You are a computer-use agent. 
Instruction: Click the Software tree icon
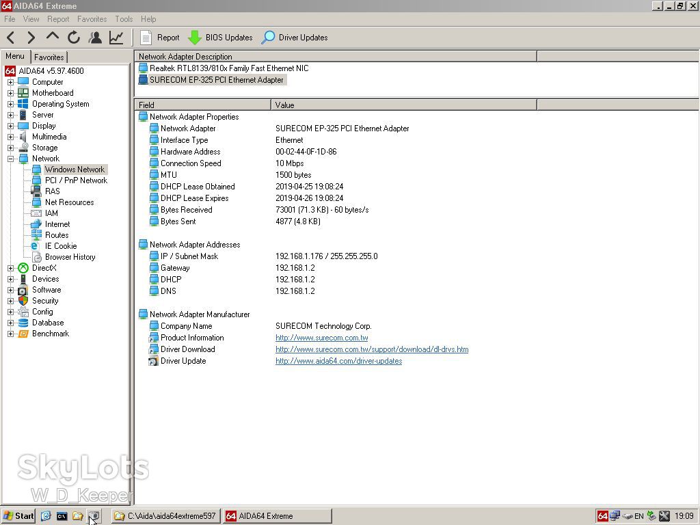(x=23, y=290)
